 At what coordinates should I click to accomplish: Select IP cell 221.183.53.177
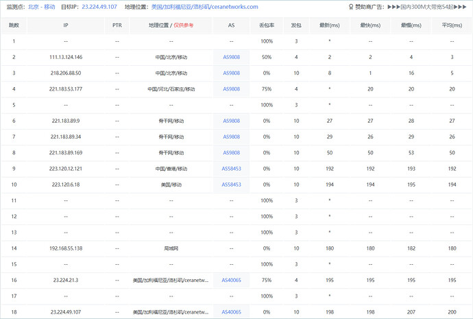coord(66,89)
